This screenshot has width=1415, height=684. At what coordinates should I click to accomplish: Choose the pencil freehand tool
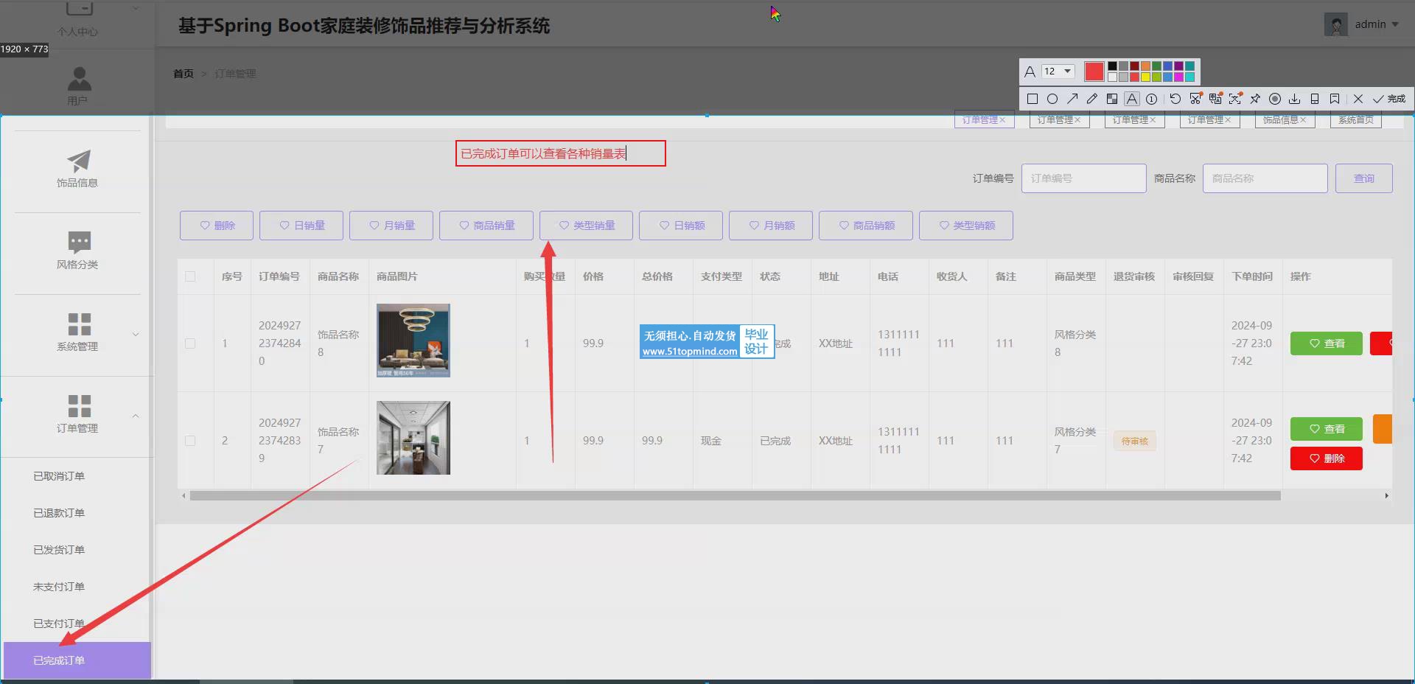1092,99
